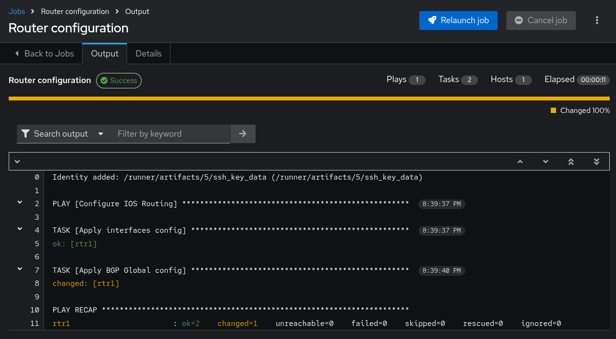The image size is (616, 339).
Task: Open the Search output dropdown
Action: [63, 134]
